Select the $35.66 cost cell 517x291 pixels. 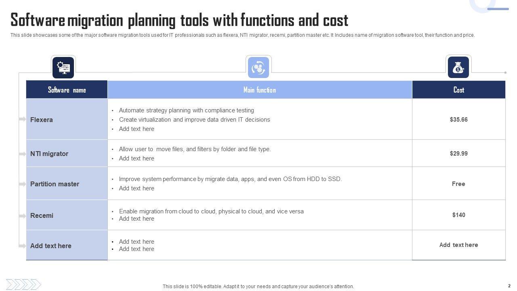pos(458,120)
